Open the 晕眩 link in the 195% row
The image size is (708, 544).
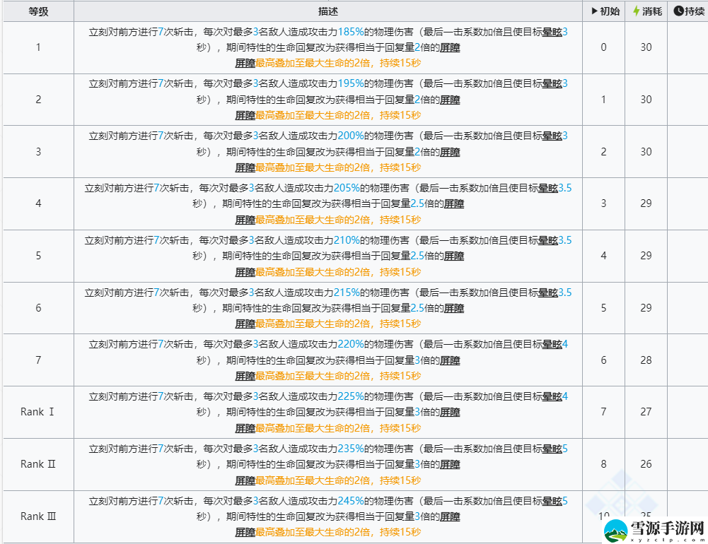tap(552, 84)
